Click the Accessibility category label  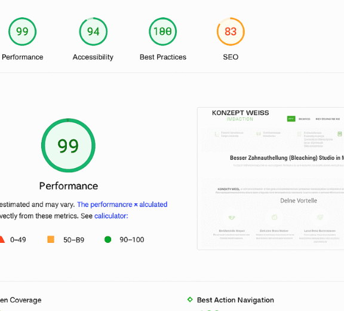(x=93, y=57)
